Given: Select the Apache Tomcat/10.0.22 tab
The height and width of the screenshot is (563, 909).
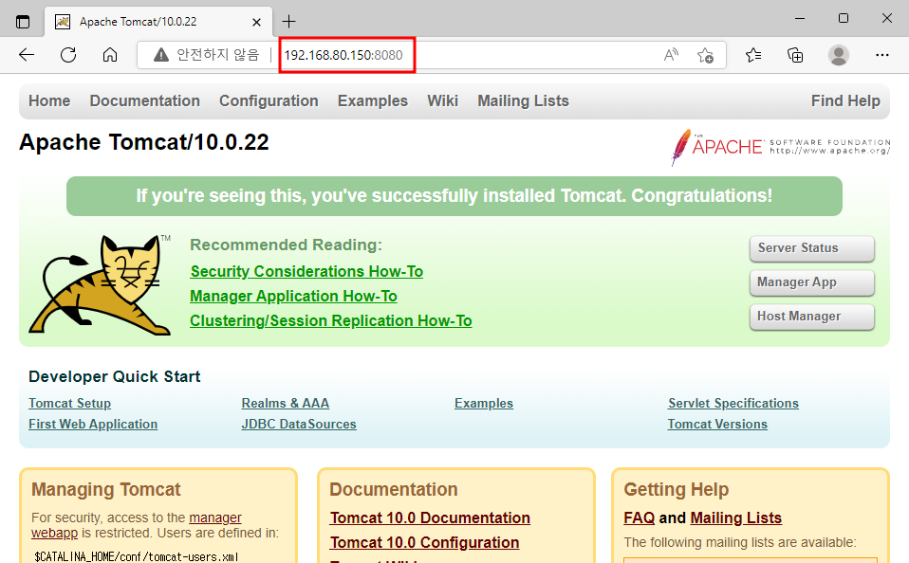Looking at the screenshot, I should pyautogui.click(x=158, y=22).
